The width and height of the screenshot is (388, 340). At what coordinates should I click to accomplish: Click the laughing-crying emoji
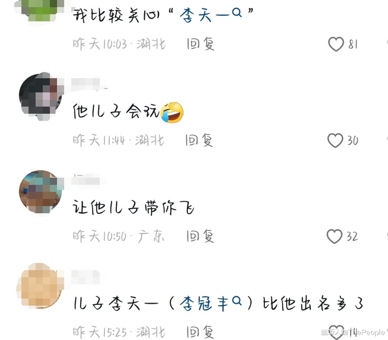click(x=172, y=112)
